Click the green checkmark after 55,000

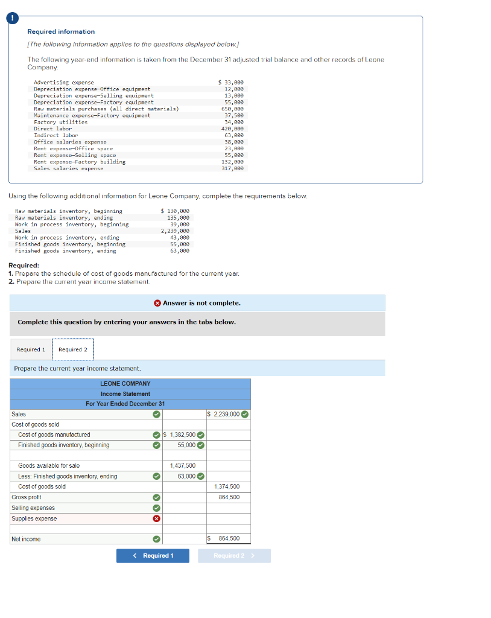click(x=201, y=445)
